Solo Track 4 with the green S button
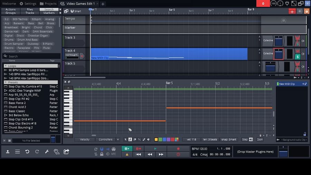311x175 pixels. point(297,57)
